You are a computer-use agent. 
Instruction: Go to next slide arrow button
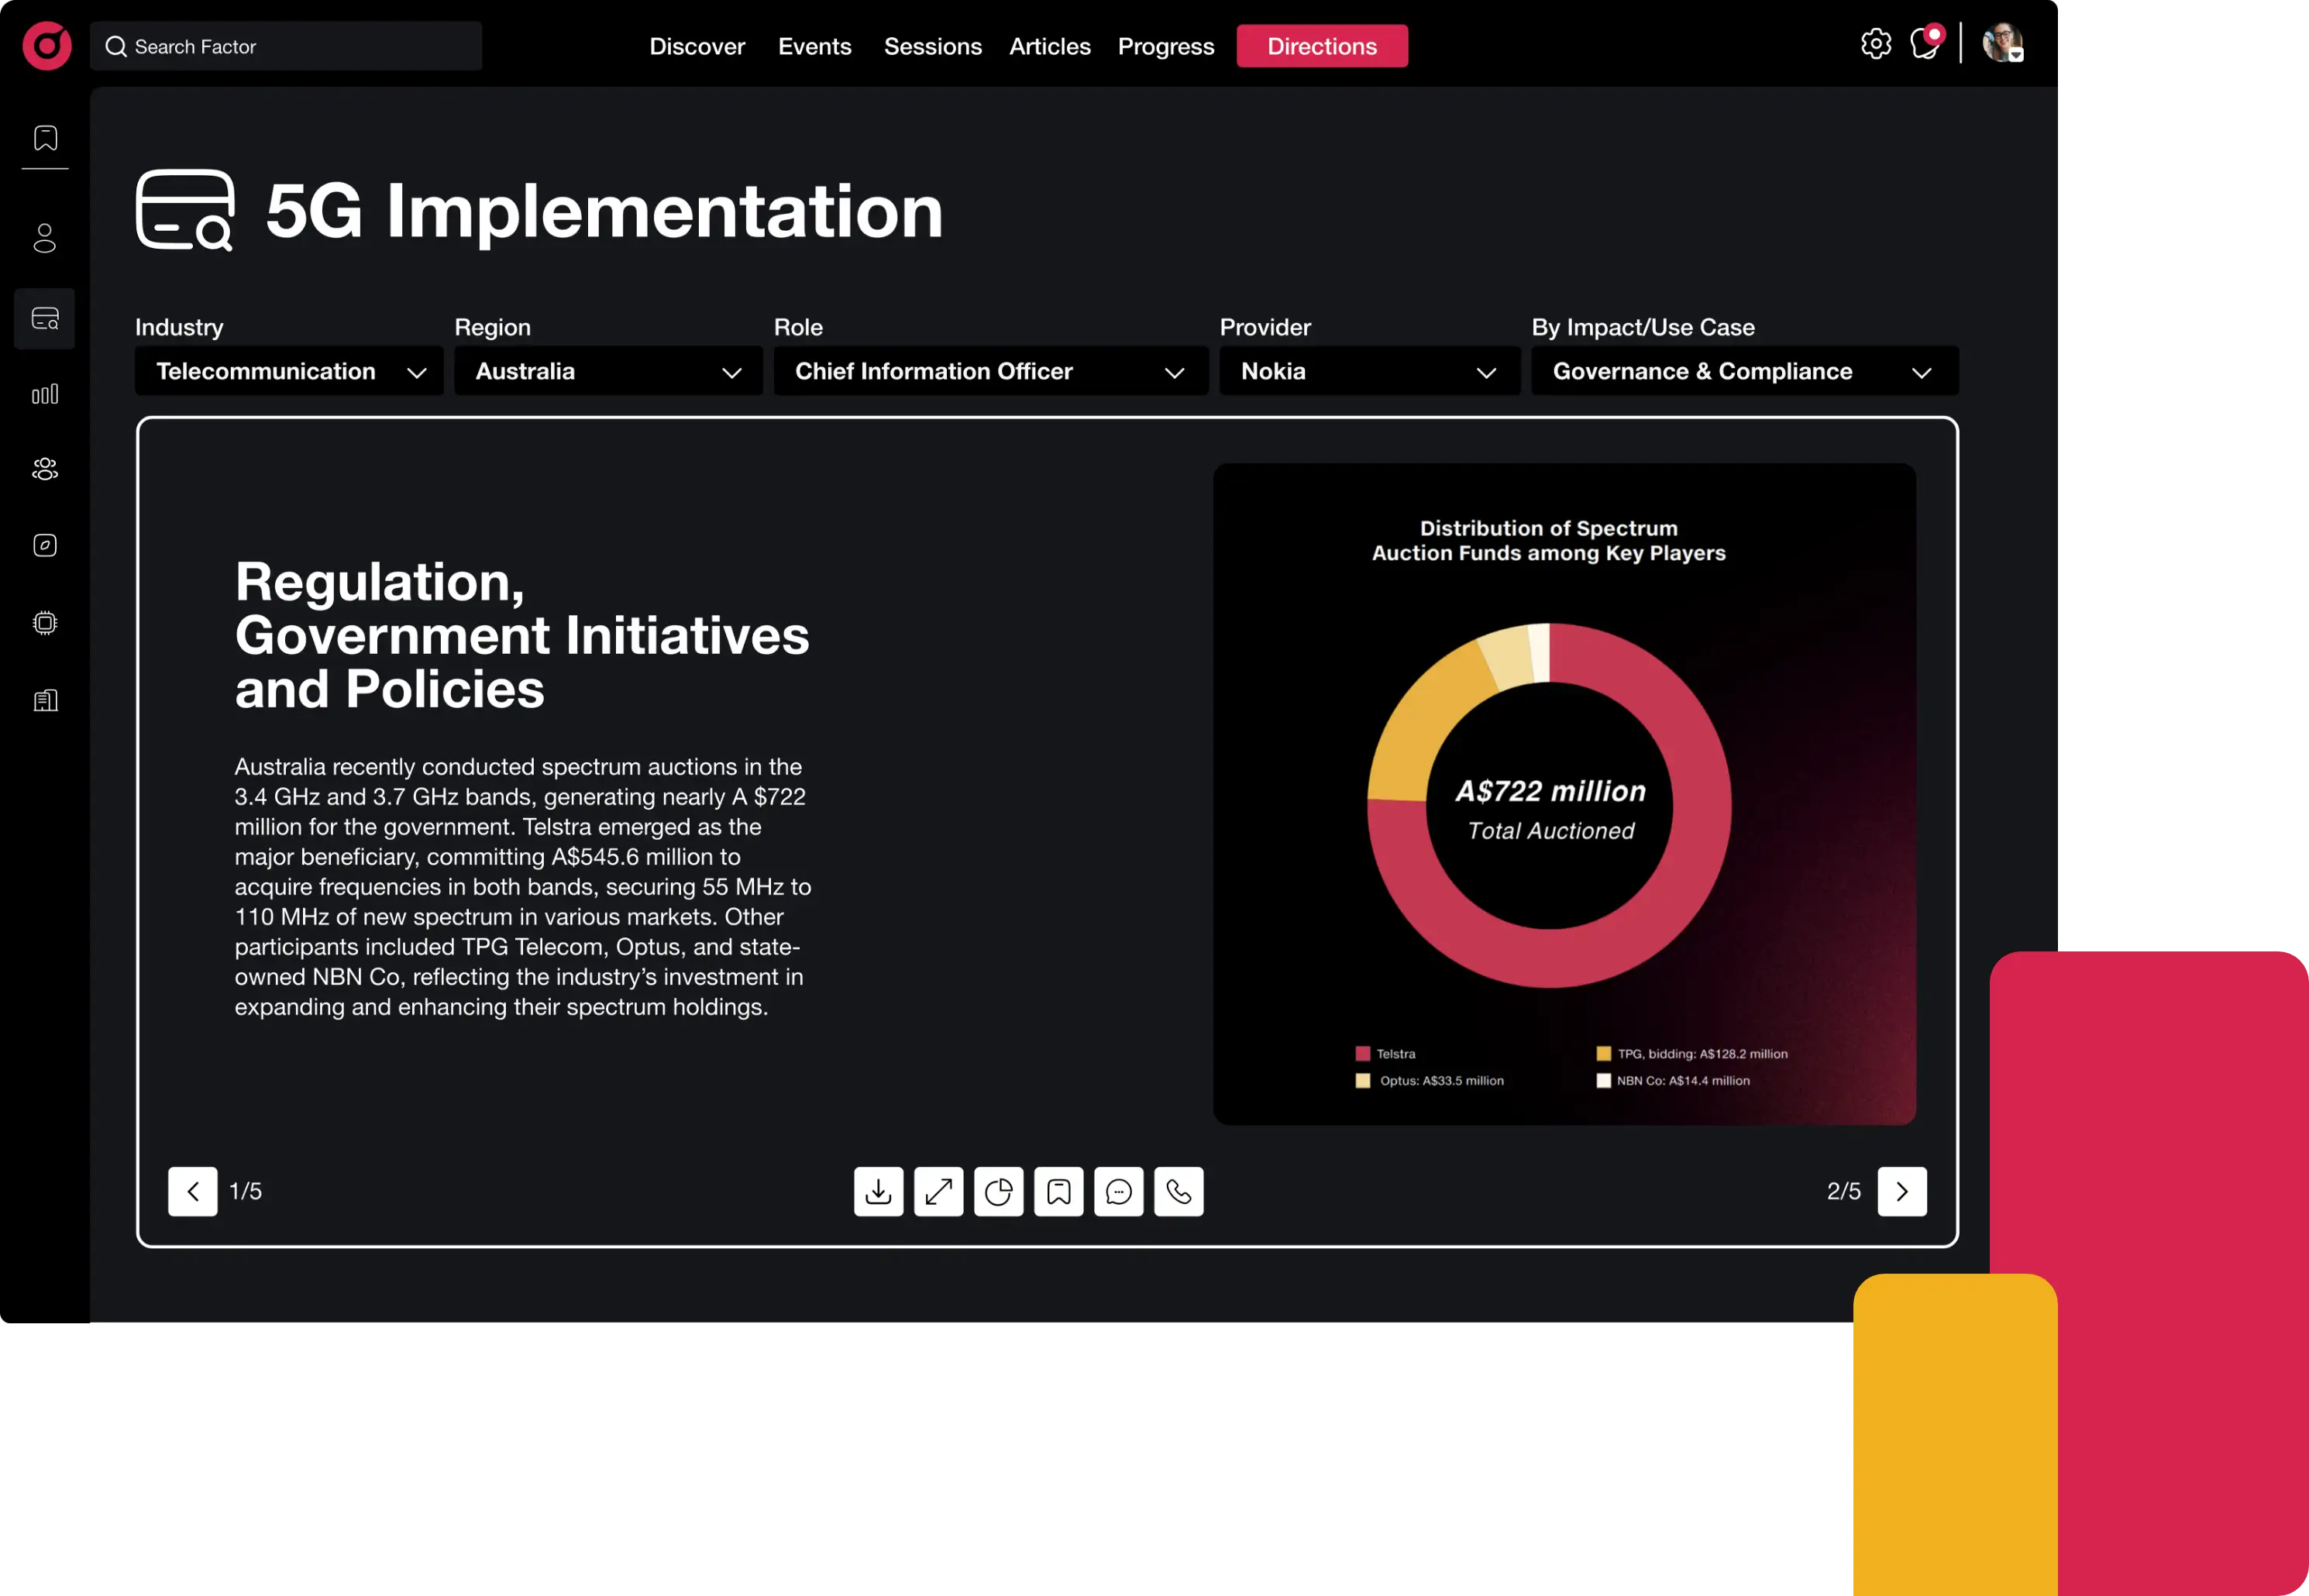pyautogui.click(x=1902, y=1191)
